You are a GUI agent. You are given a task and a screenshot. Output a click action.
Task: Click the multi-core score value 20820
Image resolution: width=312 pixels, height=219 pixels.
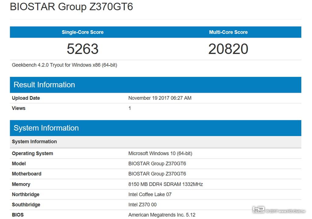(x=228, y=49)
